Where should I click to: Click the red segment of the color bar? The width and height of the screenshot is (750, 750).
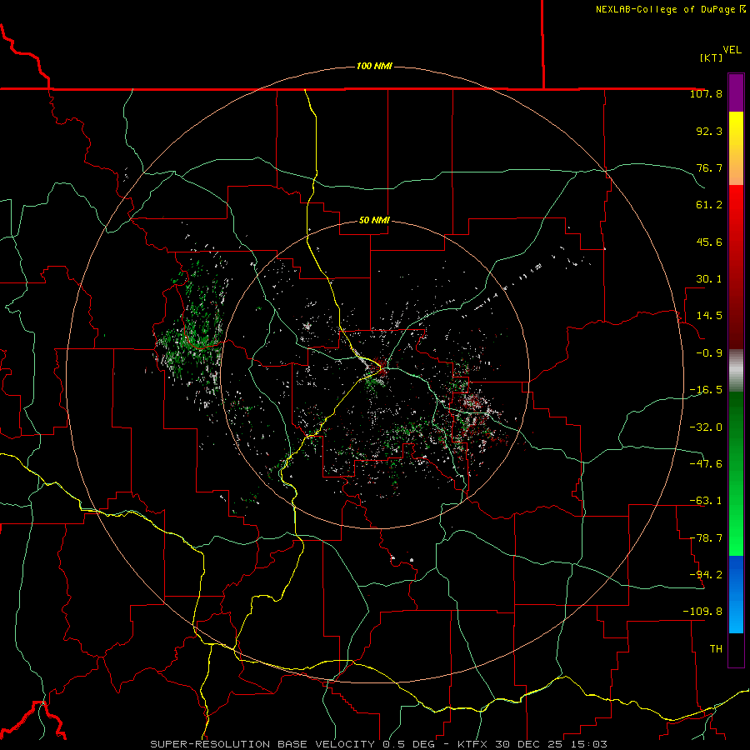pos(736,267)
